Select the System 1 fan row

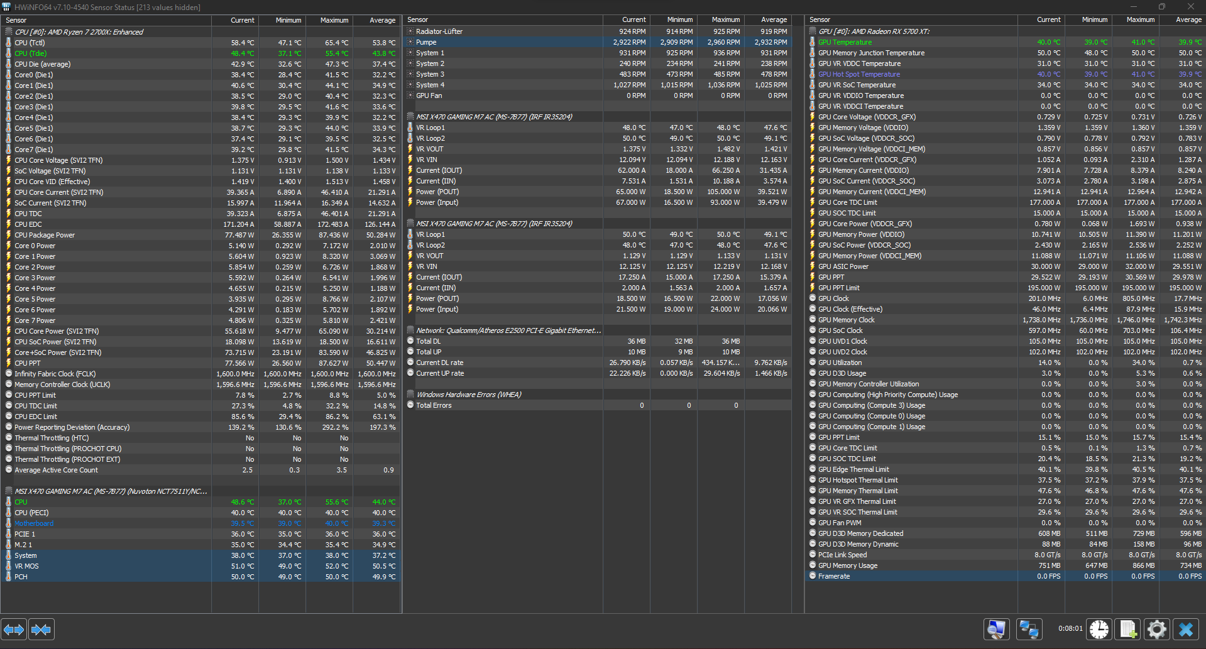[x=597, y=53]
